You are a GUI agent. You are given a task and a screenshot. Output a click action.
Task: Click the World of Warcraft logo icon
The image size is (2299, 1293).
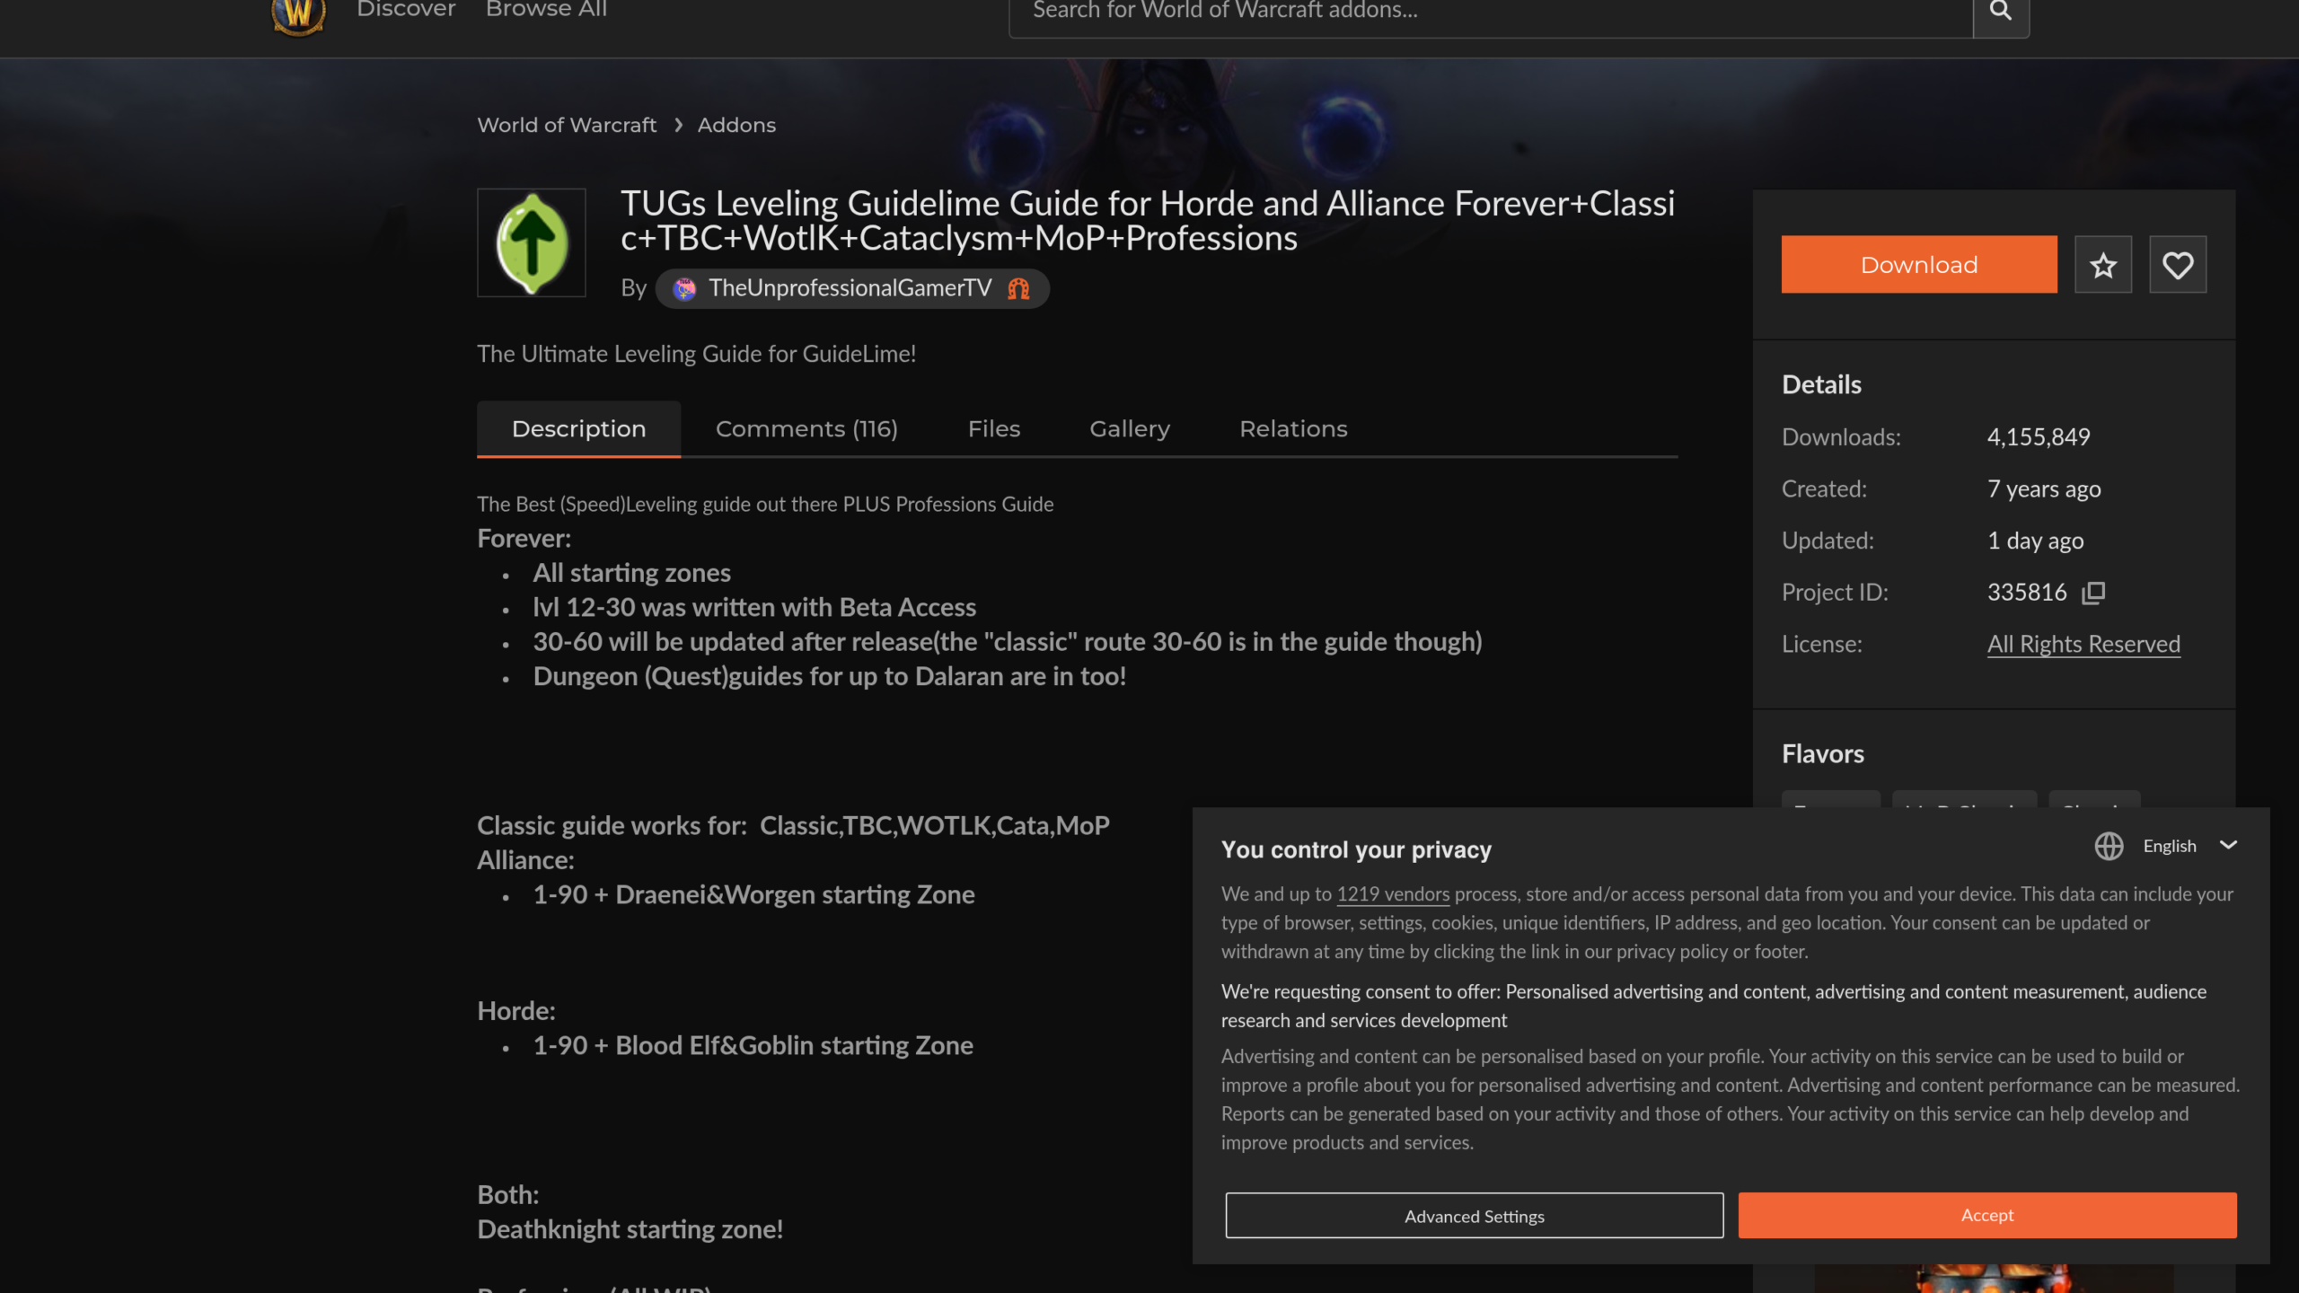pyautogui.click(x=298, y=13)
